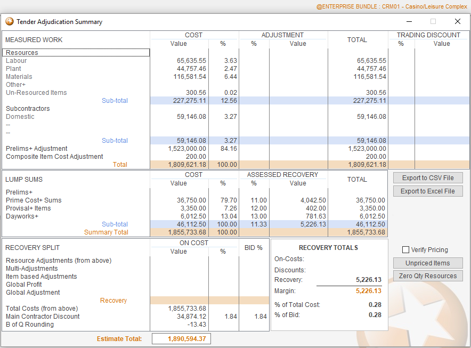This screenshot has height=348, width=471.
Task: Click the Estimate Total value field
Action: (x=182, y=339)
